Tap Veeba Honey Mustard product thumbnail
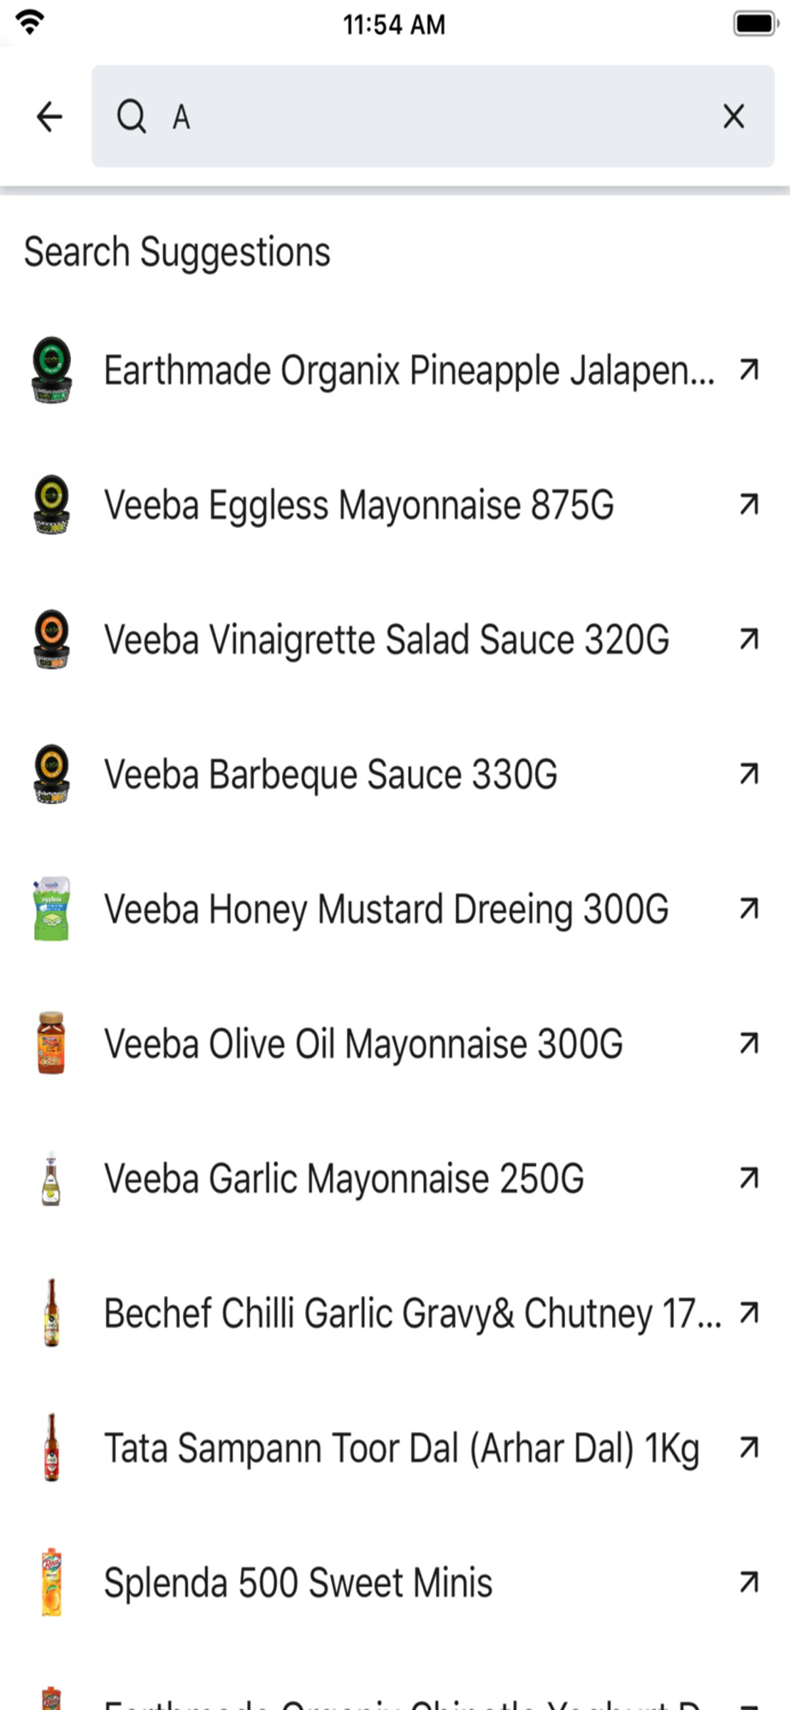790x1710 pixels. click(51, 908)
